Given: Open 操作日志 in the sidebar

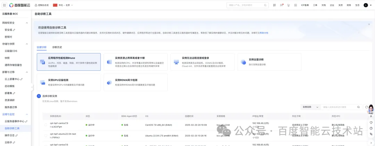Looking at the screenshot, I should point(11,135).
